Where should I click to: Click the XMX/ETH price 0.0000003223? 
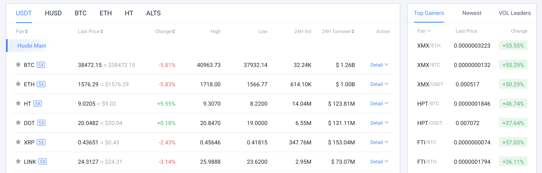472,46
